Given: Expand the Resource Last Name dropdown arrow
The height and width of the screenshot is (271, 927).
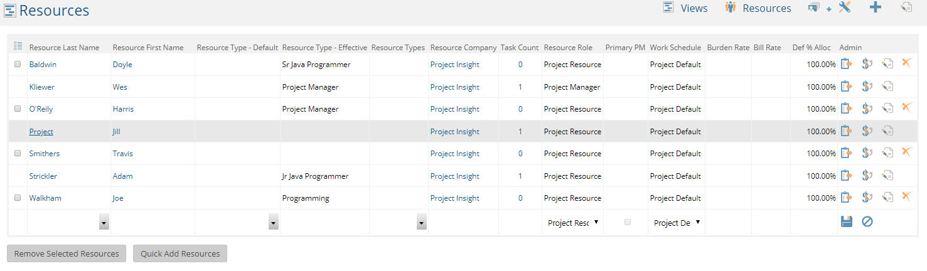Looking at the screenshot, I should point(104,223).
